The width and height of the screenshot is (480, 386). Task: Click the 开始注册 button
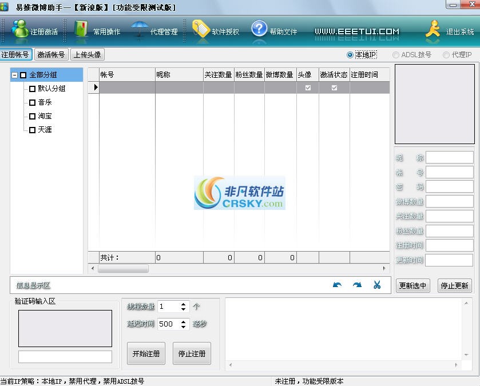[x=145, y=353]
